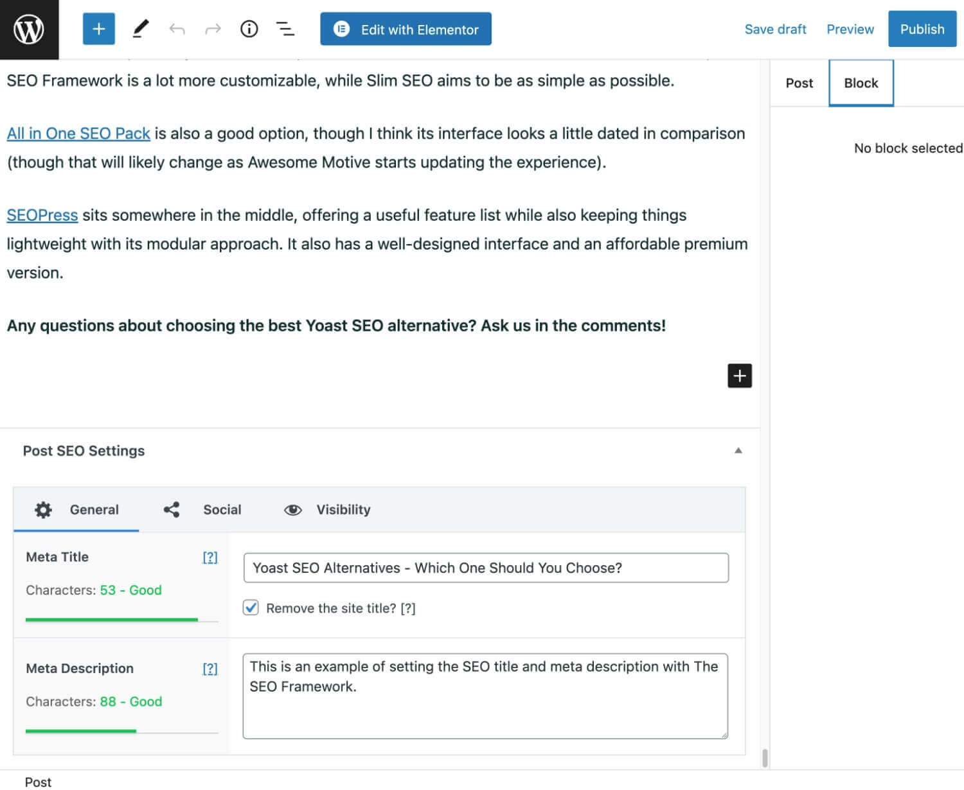Screen dimensions: 964x790
Task: Click into the Meta Description textarea
Action: [x=485, y=696]
